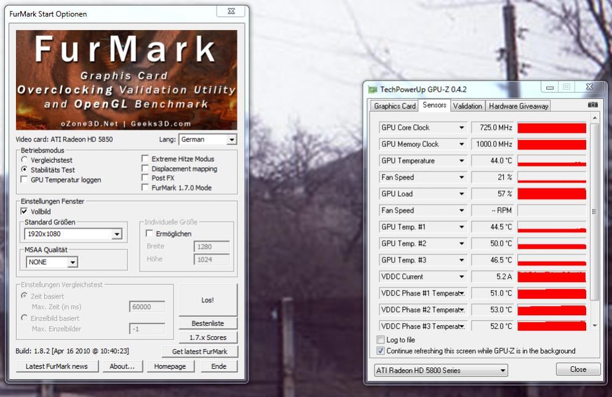Viewport: 612px width, 397px height.
Task: Open the 1920x1080 resolution dropdown
Action: tap(117, 234)
